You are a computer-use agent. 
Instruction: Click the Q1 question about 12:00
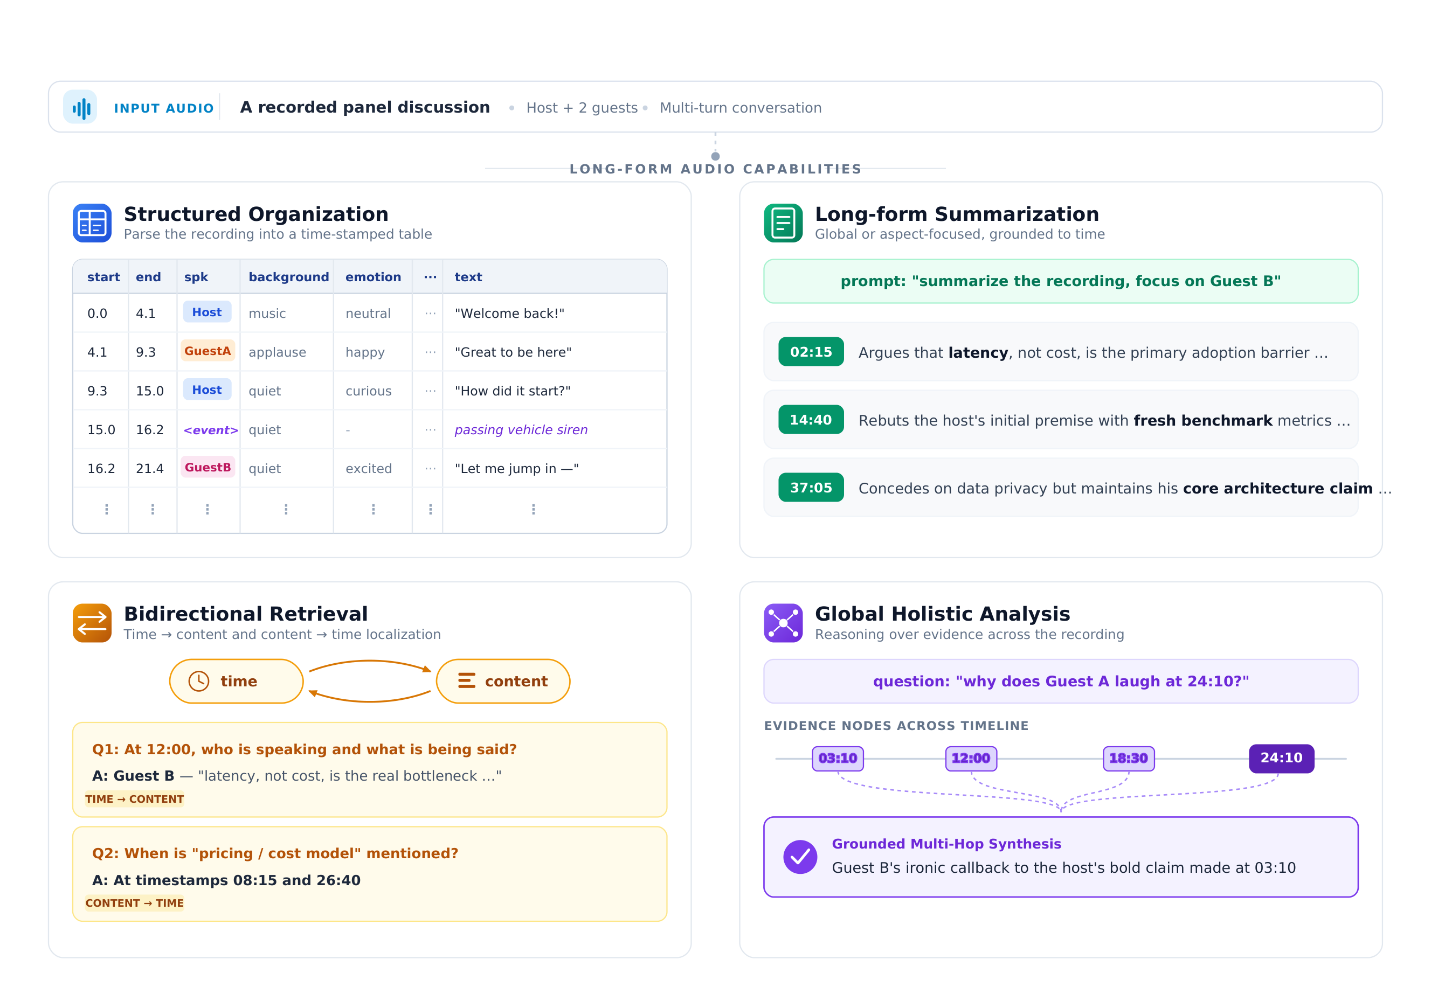[304, 749]
